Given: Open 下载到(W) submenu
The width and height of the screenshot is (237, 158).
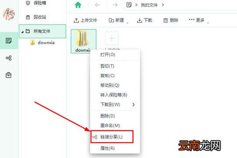Looking at the screenshot, I should pos(115,104).
